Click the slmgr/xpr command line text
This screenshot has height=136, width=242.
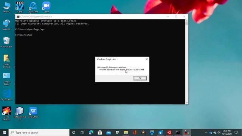(x=39, y=29)
